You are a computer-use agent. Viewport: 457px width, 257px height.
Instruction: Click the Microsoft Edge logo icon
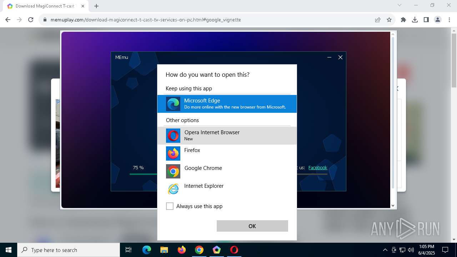[173, 104]
